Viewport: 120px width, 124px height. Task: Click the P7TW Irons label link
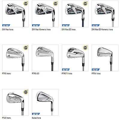click(96, 74)
